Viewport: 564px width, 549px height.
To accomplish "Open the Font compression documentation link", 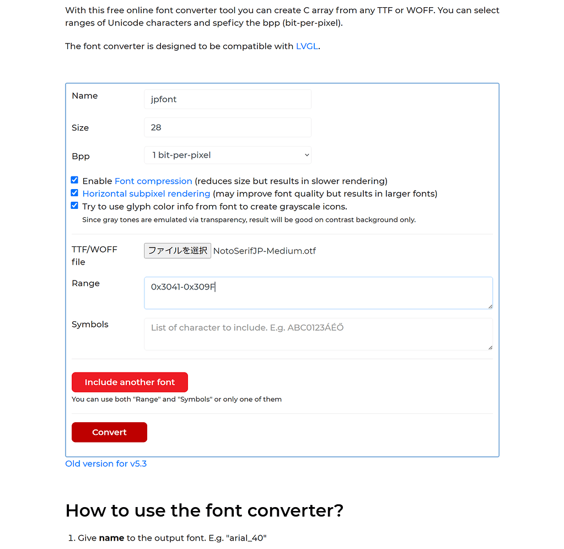I will [153, 180].
